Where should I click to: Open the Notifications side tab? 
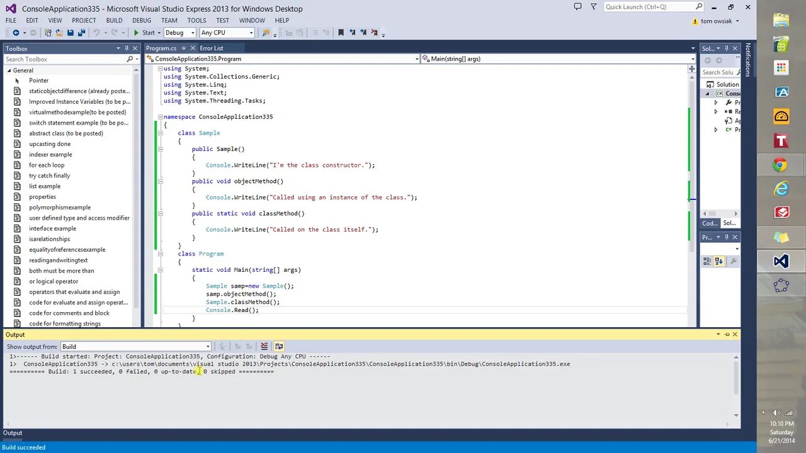(x=748, y=60)
